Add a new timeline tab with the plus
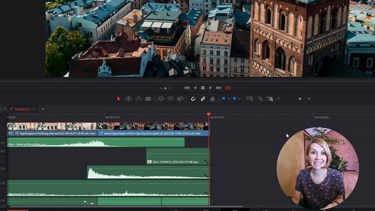This screenshot has width=375, height=211. click(43, 109)
